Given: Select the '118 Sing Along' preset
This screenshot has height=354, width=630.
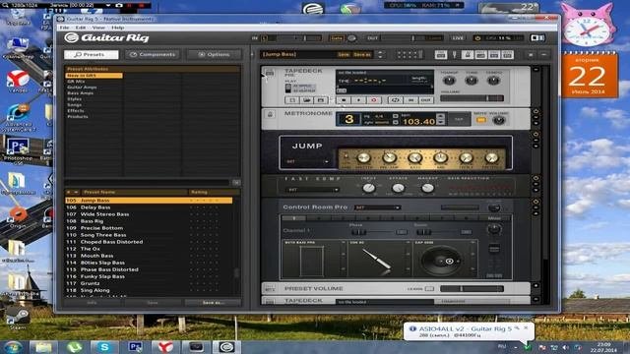Looking at the screenshot, I should point(149,290).
